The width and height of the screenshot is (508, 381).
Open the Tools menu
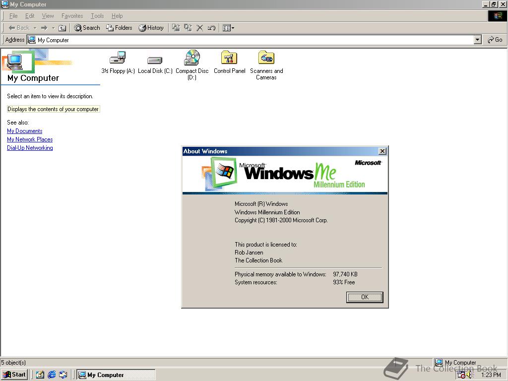[x=97, y=16]
